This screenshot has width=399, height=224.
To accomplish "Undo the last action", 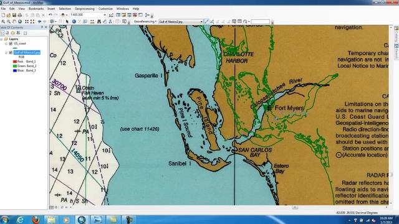I will [50, 15].
